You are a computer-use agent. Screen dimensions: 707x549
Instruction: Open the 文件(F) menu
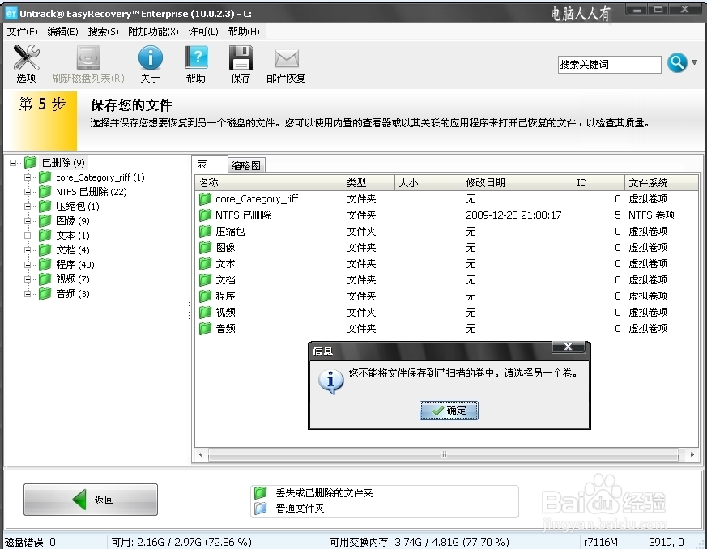coord(22,31)
